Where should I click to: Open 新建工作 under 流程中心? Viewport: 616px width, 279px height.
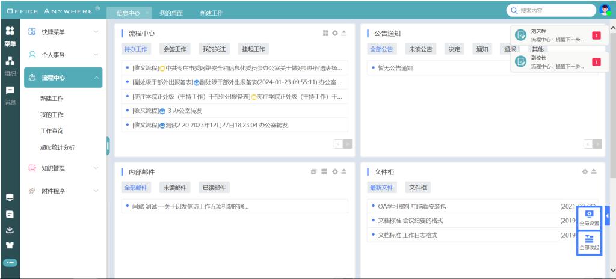(x=52, y=99)
